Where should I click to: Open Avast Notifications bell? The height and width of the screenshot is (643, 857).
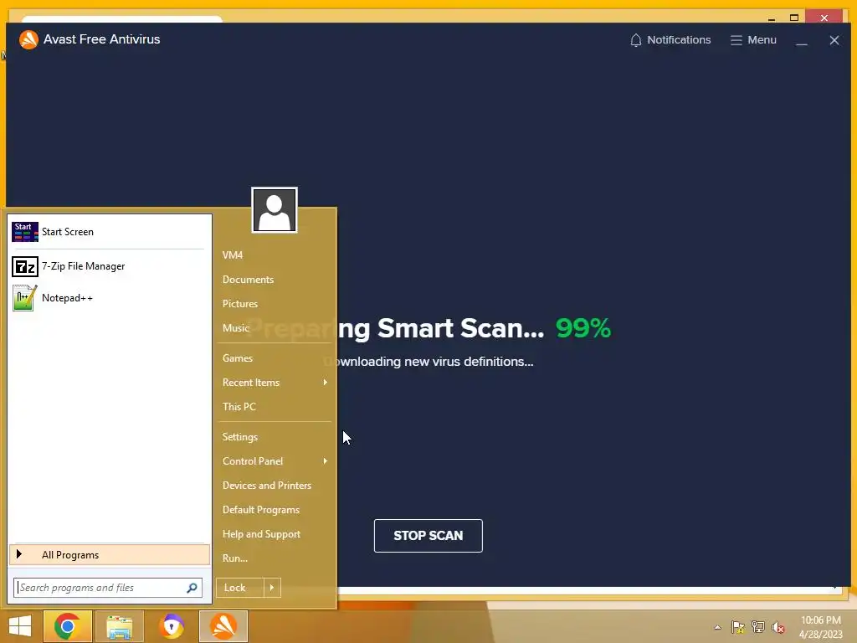pyautogui.click(x=670, y=40)
